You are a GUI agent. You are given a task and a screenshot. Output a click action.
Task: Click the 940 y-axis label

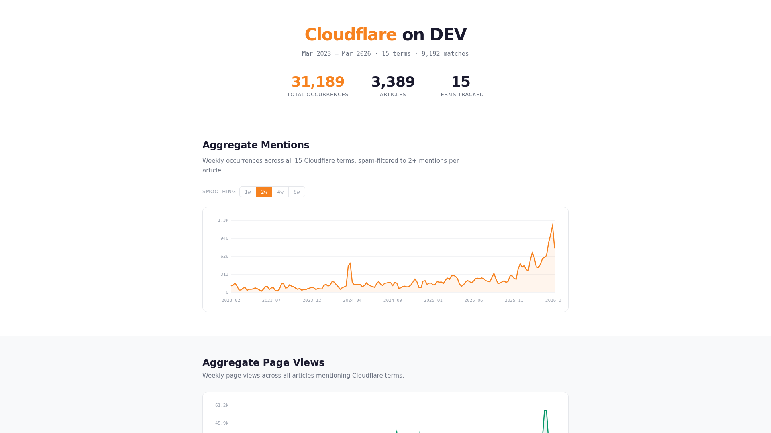tap(224, 238)
